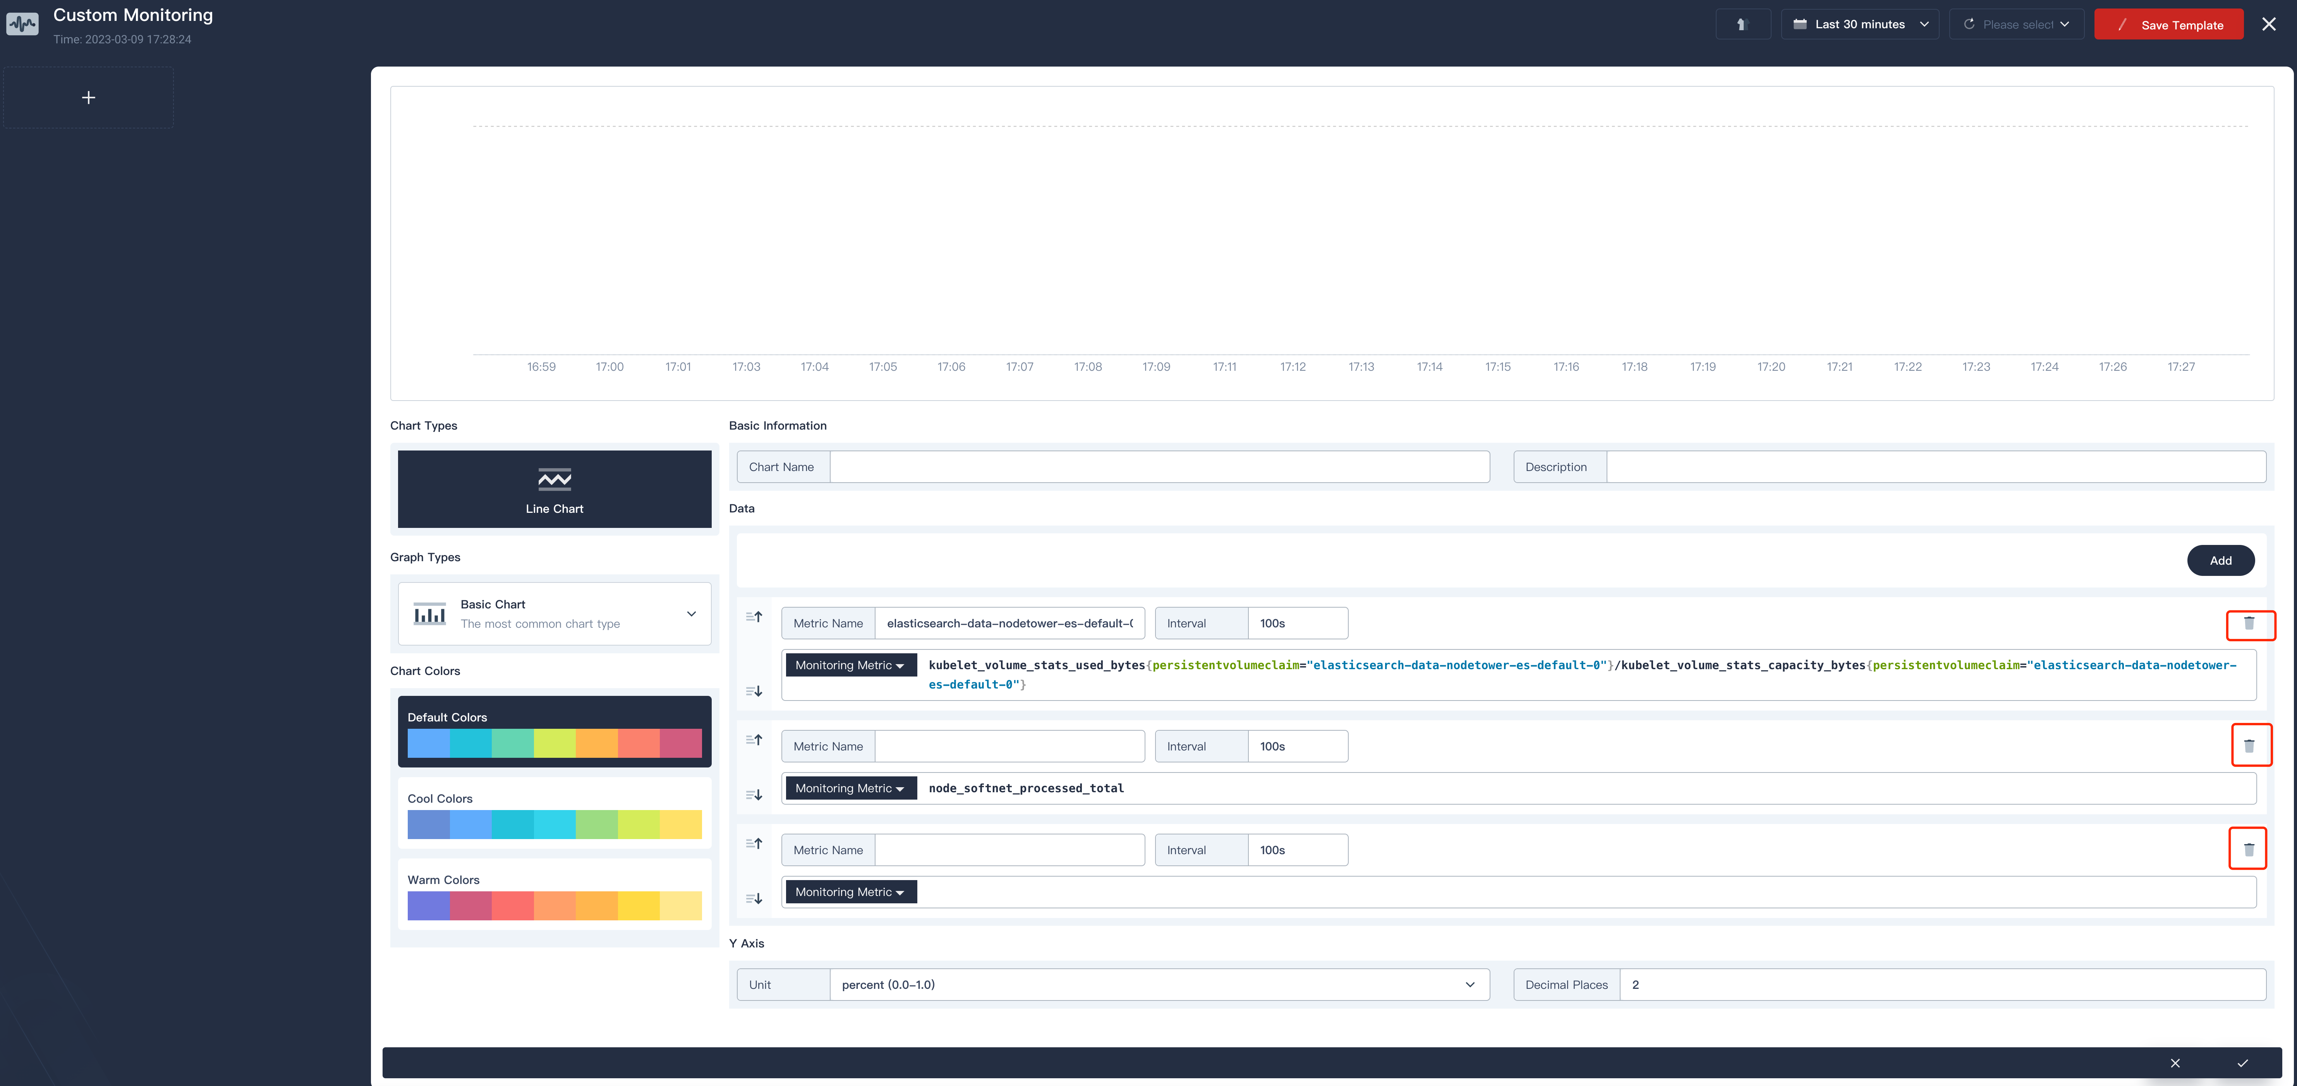Image resolution: width=2297 pixels, height=1086 pixels.
Task: Open Monitoring Metric dropdown for node_softnet row
Action: (x=851, y=788)
